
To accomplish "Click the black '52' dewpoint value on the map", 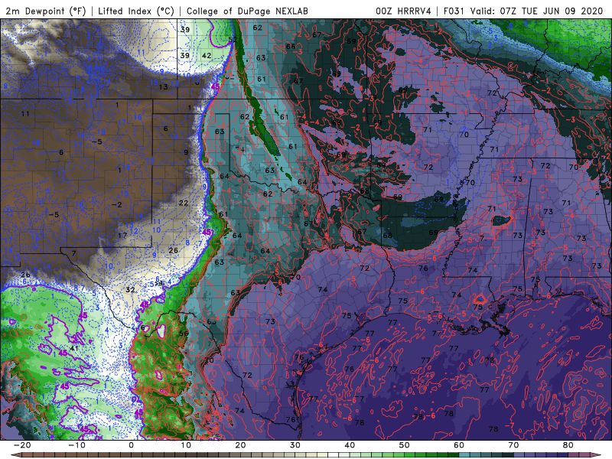I will coord(233,40).
